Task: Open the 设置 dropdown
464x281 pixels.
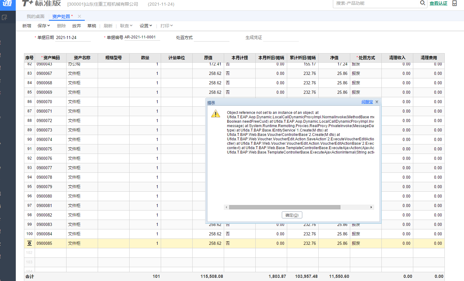Action: (x=146, y=26)
